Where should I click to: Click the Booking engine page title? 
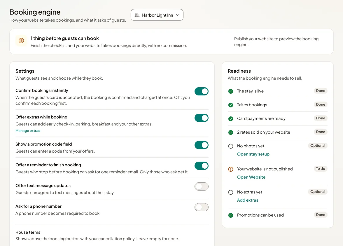click(35, 12)
